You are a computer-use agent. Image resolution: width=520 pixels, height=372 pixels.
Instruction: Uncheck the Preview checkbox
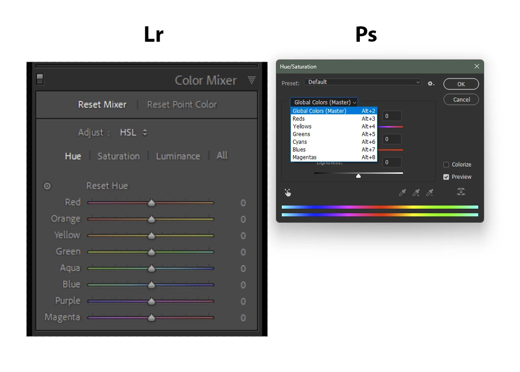pos(446,177)
